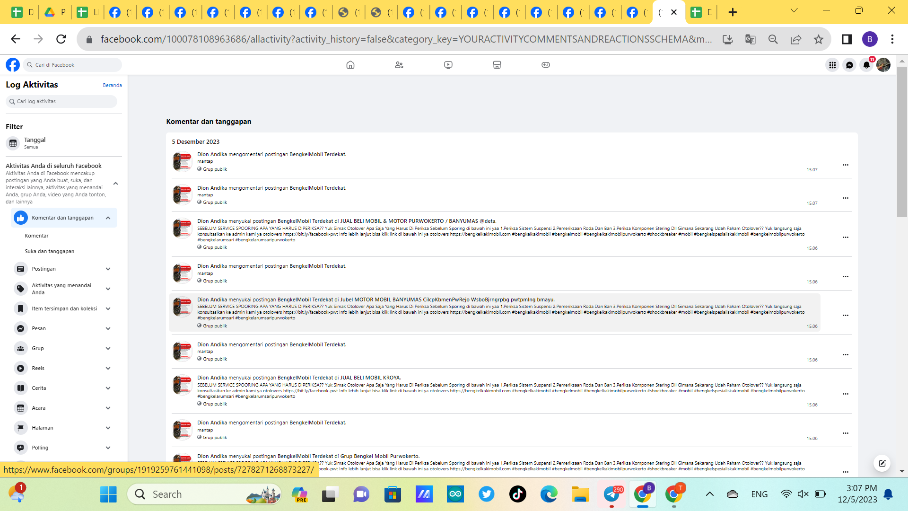Viewport: 908px width, 511px height.
Task: Click the Beranda link
Action: click(112, 85)
